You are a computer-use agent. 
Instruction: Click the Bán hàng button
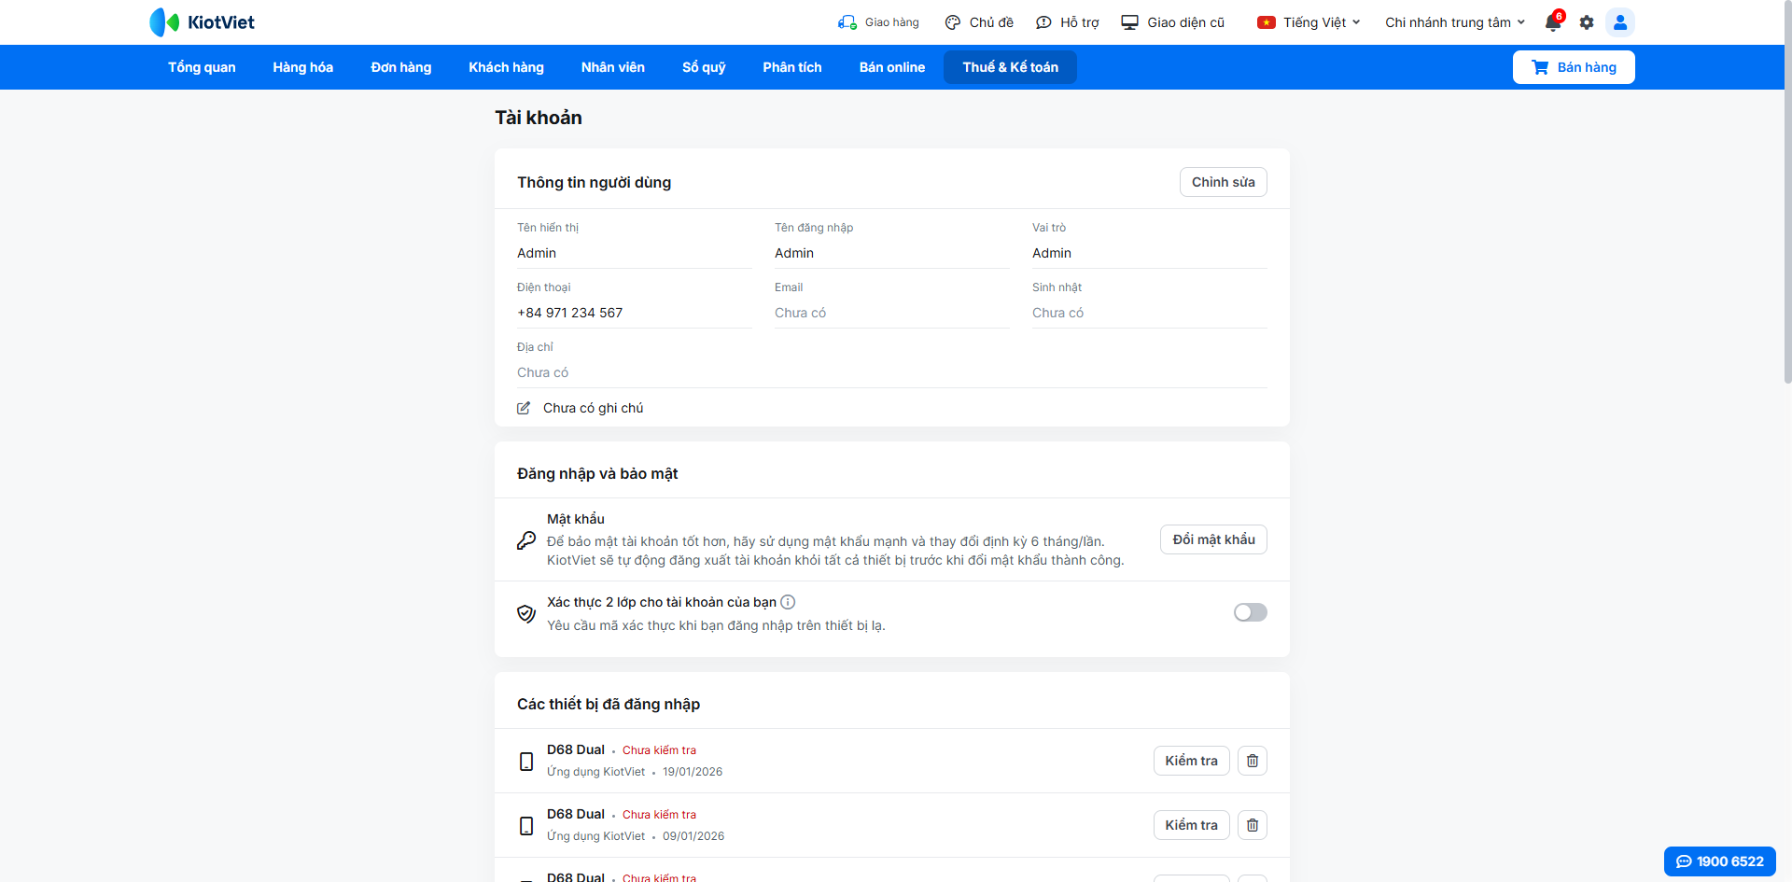tap(1574, 67)
